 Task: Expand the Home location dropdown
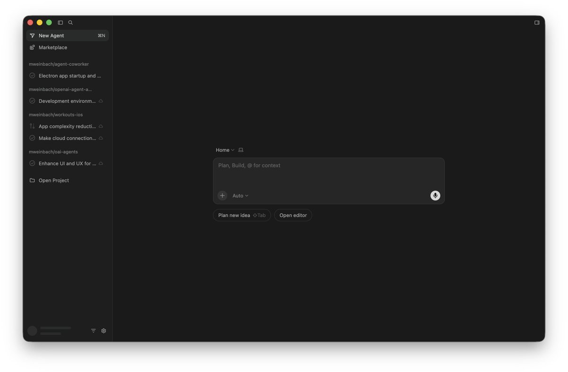click(x=225, y=150)
